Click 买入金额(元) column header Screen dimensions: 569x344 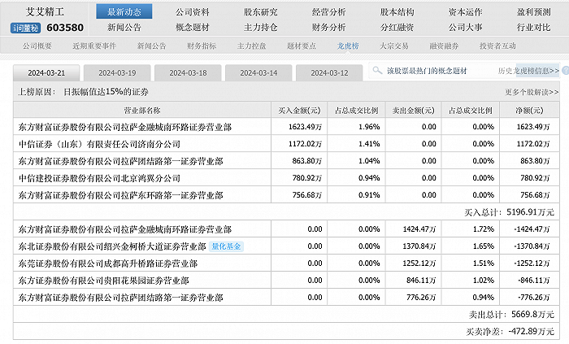click(299, 111)
